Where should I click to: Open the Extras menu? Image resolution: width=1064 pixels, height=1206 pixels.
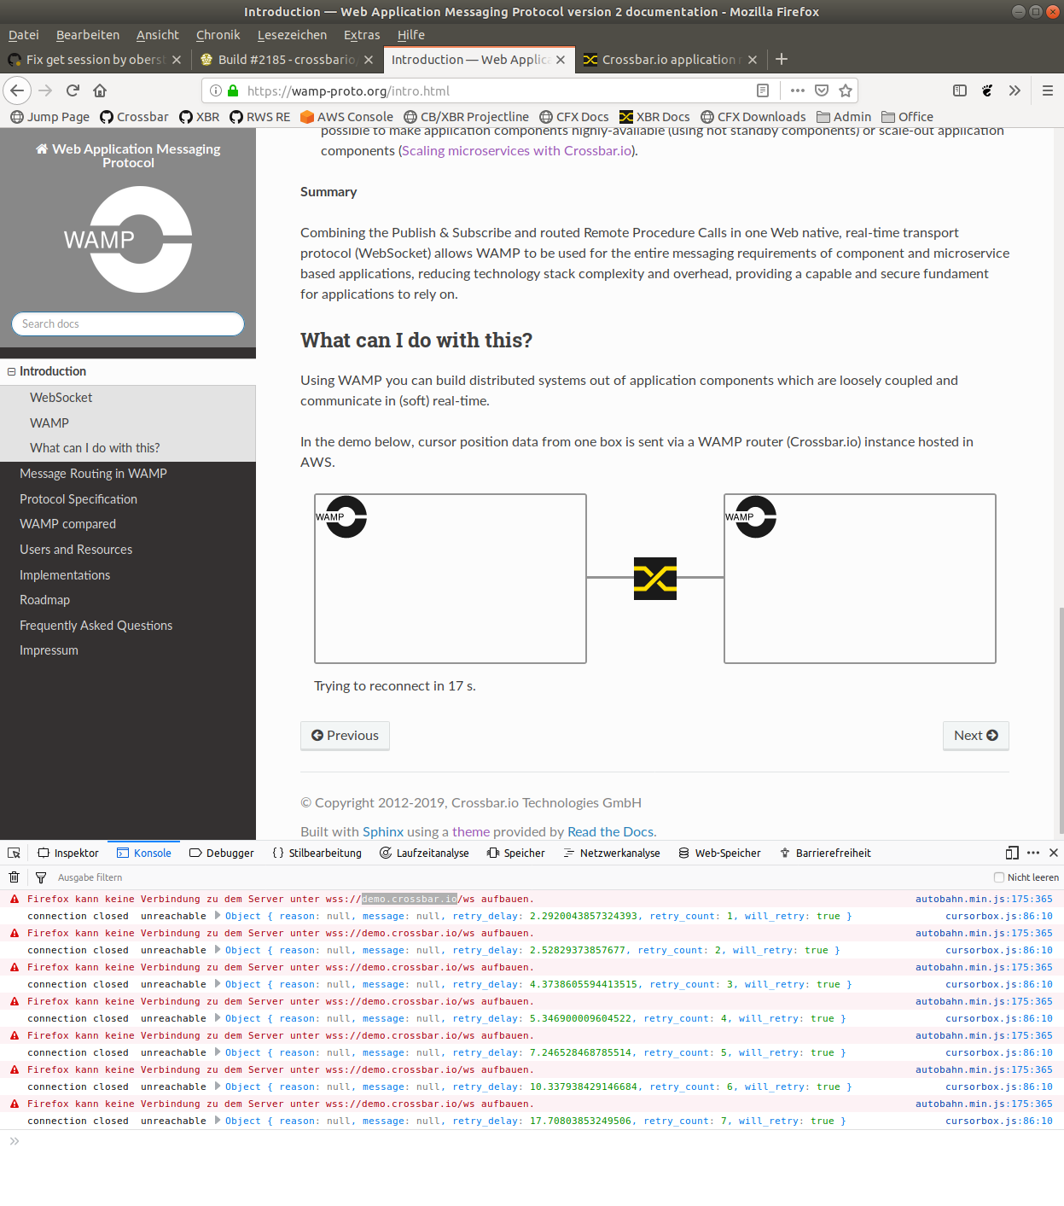[x=362, y=35]
